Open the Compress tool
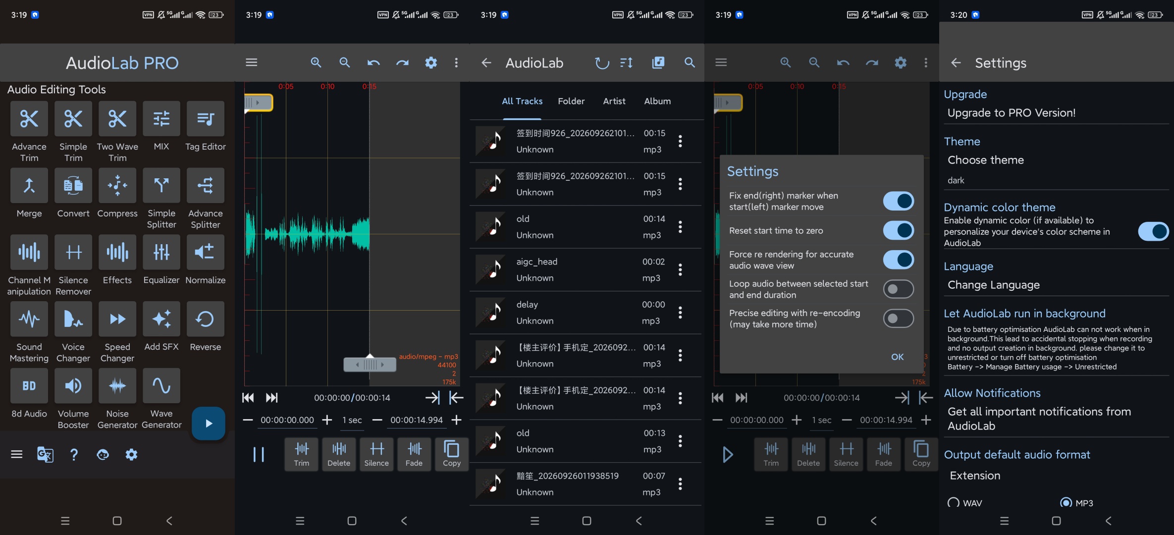 (x=117, y=185)
